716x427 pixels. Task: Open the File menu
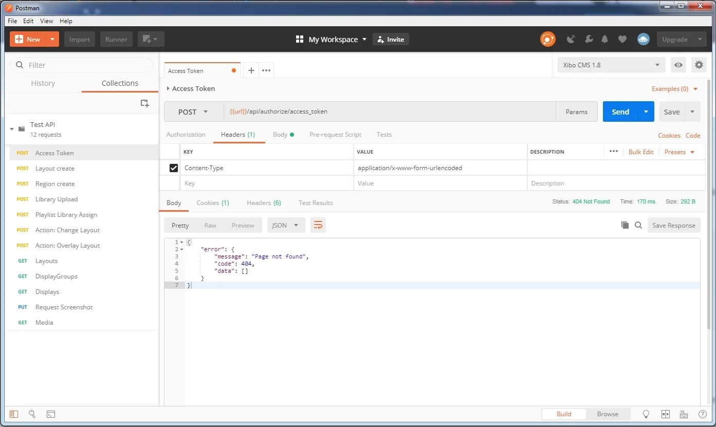[x=12, y=21]
